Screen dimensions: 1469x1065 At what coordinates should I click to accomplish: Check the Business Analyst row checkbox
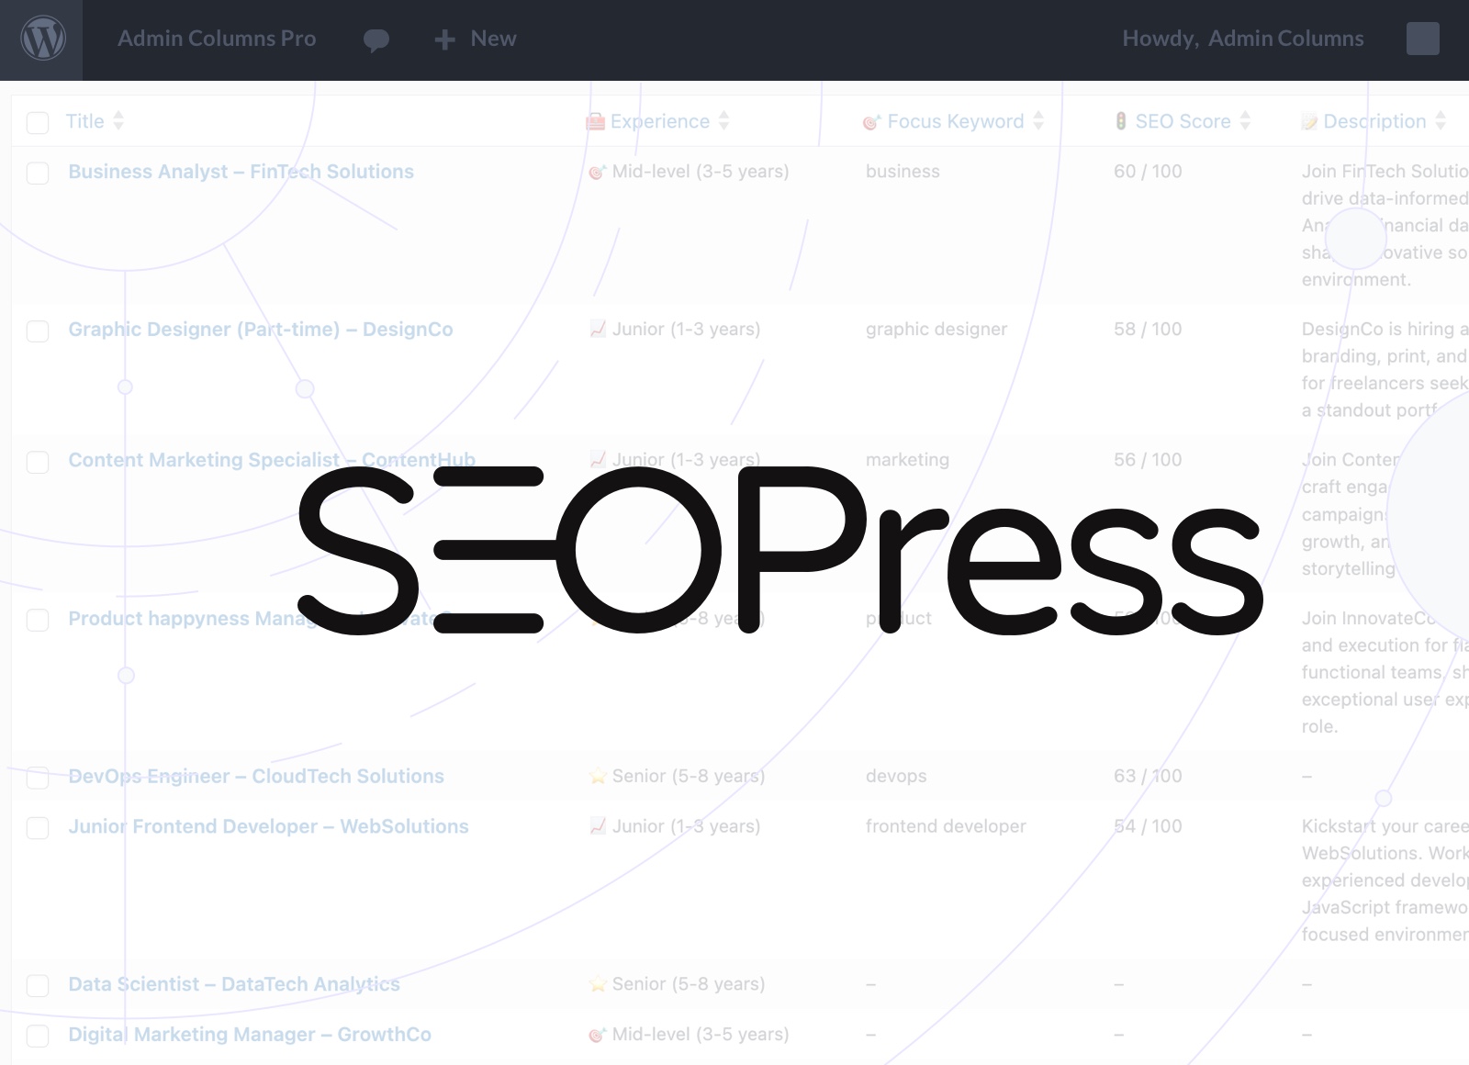[38, 174]
